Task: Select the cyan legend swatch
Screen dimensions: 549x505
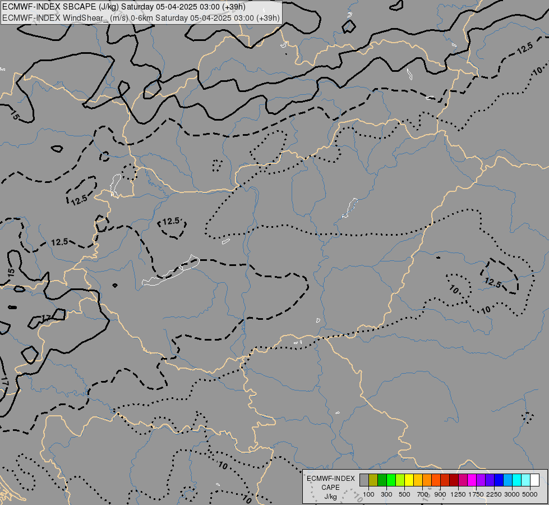Action: click(517, 480)
